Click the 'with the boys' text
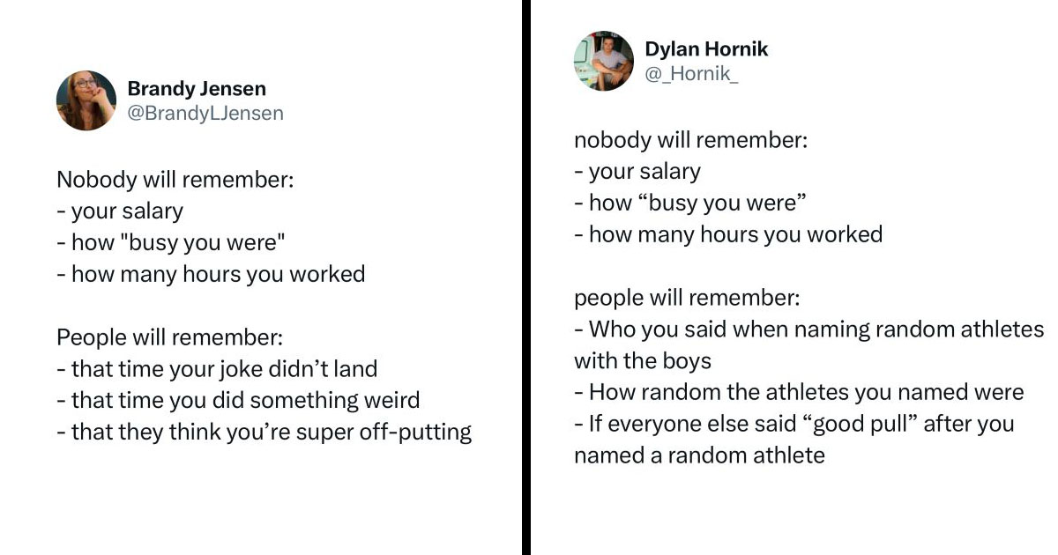The width and height of the screenshot is (1058, 555). point(643,361)
